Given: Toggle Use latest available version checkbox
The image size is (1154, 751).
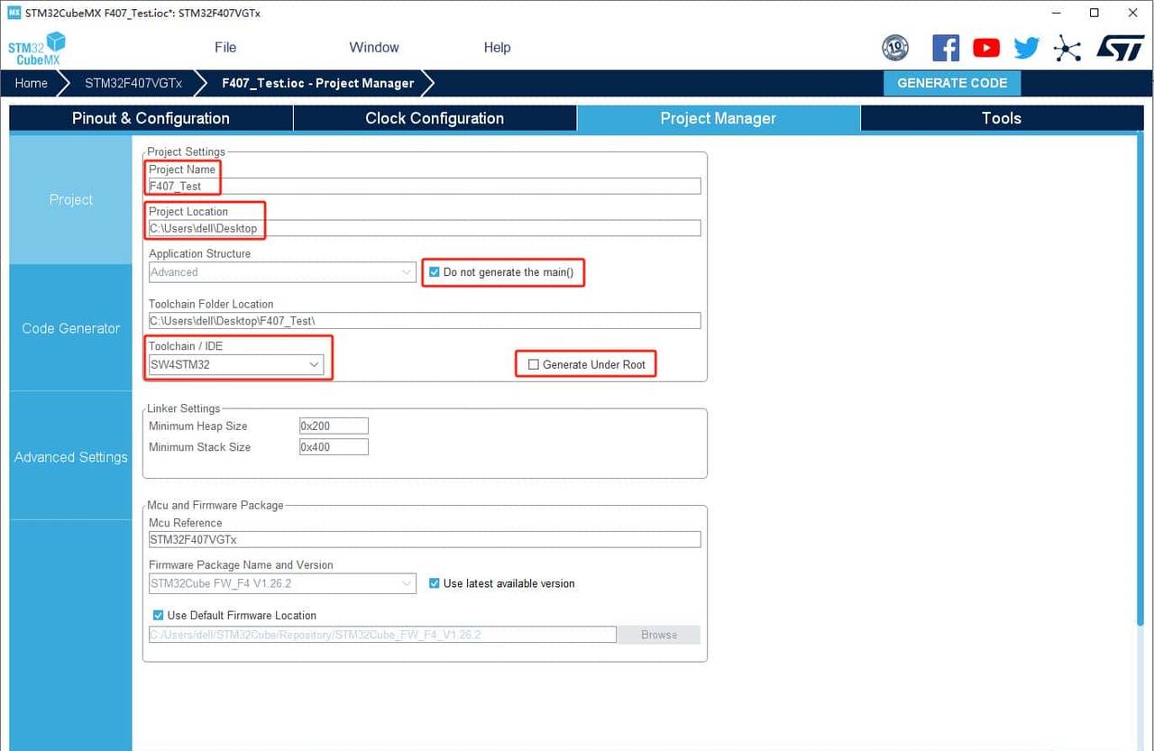Looking at the screenshot, I should click(x=435, y=583).
